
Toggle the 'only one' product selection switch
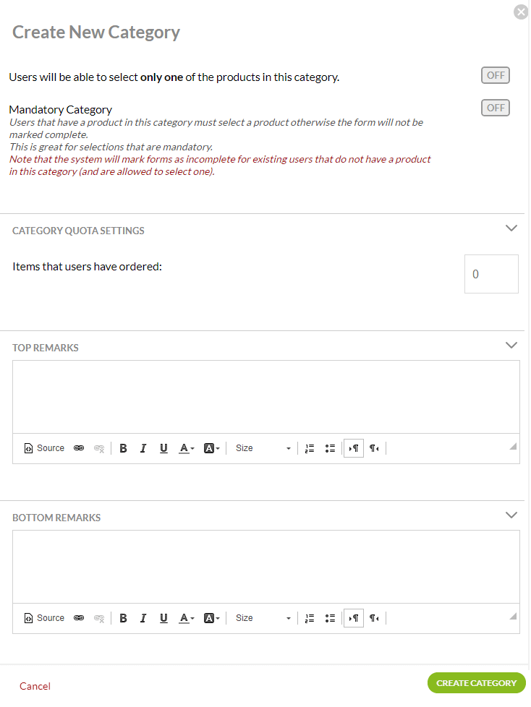coord(496,75)
